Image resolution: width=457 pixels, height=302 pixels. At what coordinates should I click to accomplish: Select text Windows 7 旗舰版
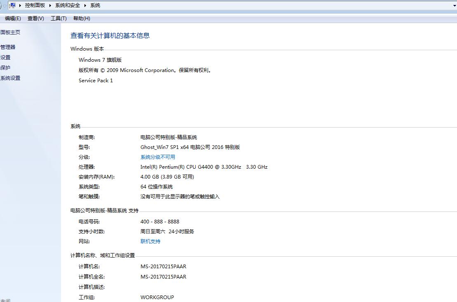click(100, 60)
